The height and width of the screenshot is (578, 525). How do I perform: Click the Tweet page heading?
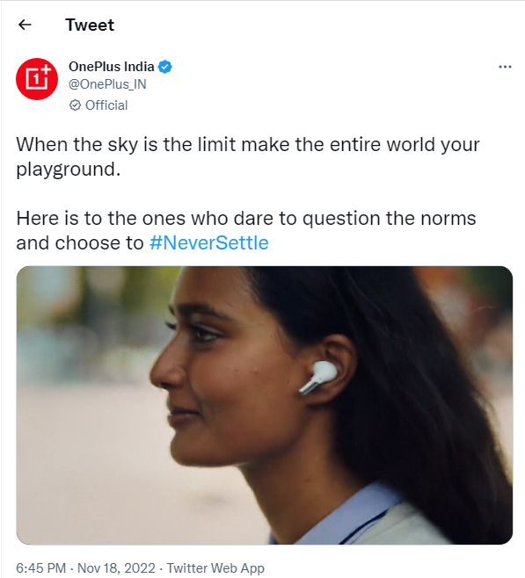click(x=90, y=25)
